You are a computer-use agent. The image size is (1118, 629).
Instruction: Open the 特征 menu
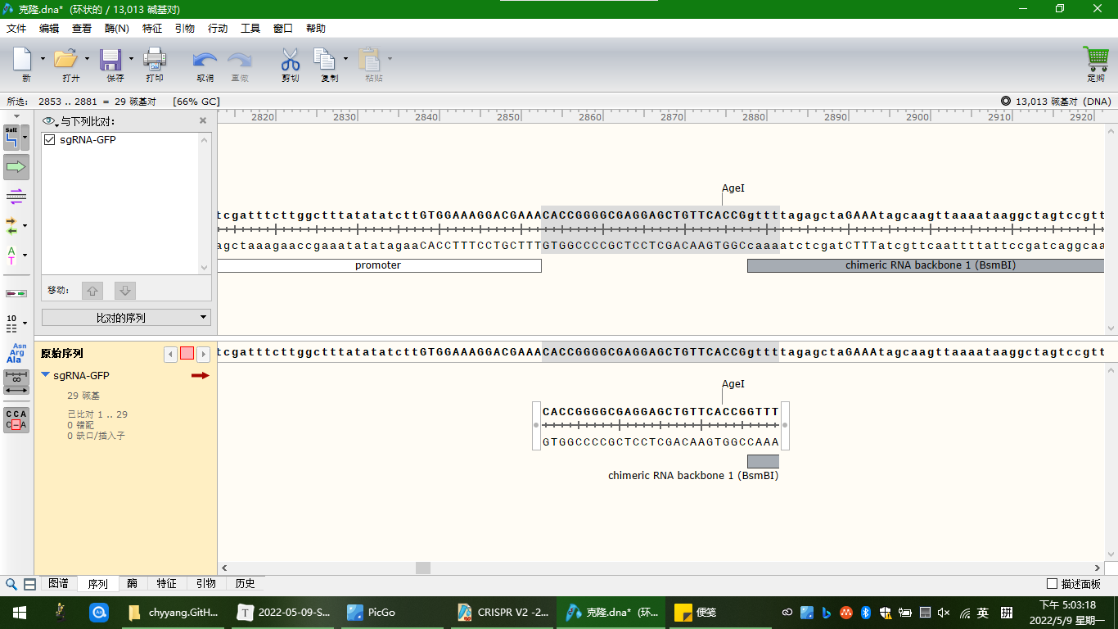click(x=152, y=28)
